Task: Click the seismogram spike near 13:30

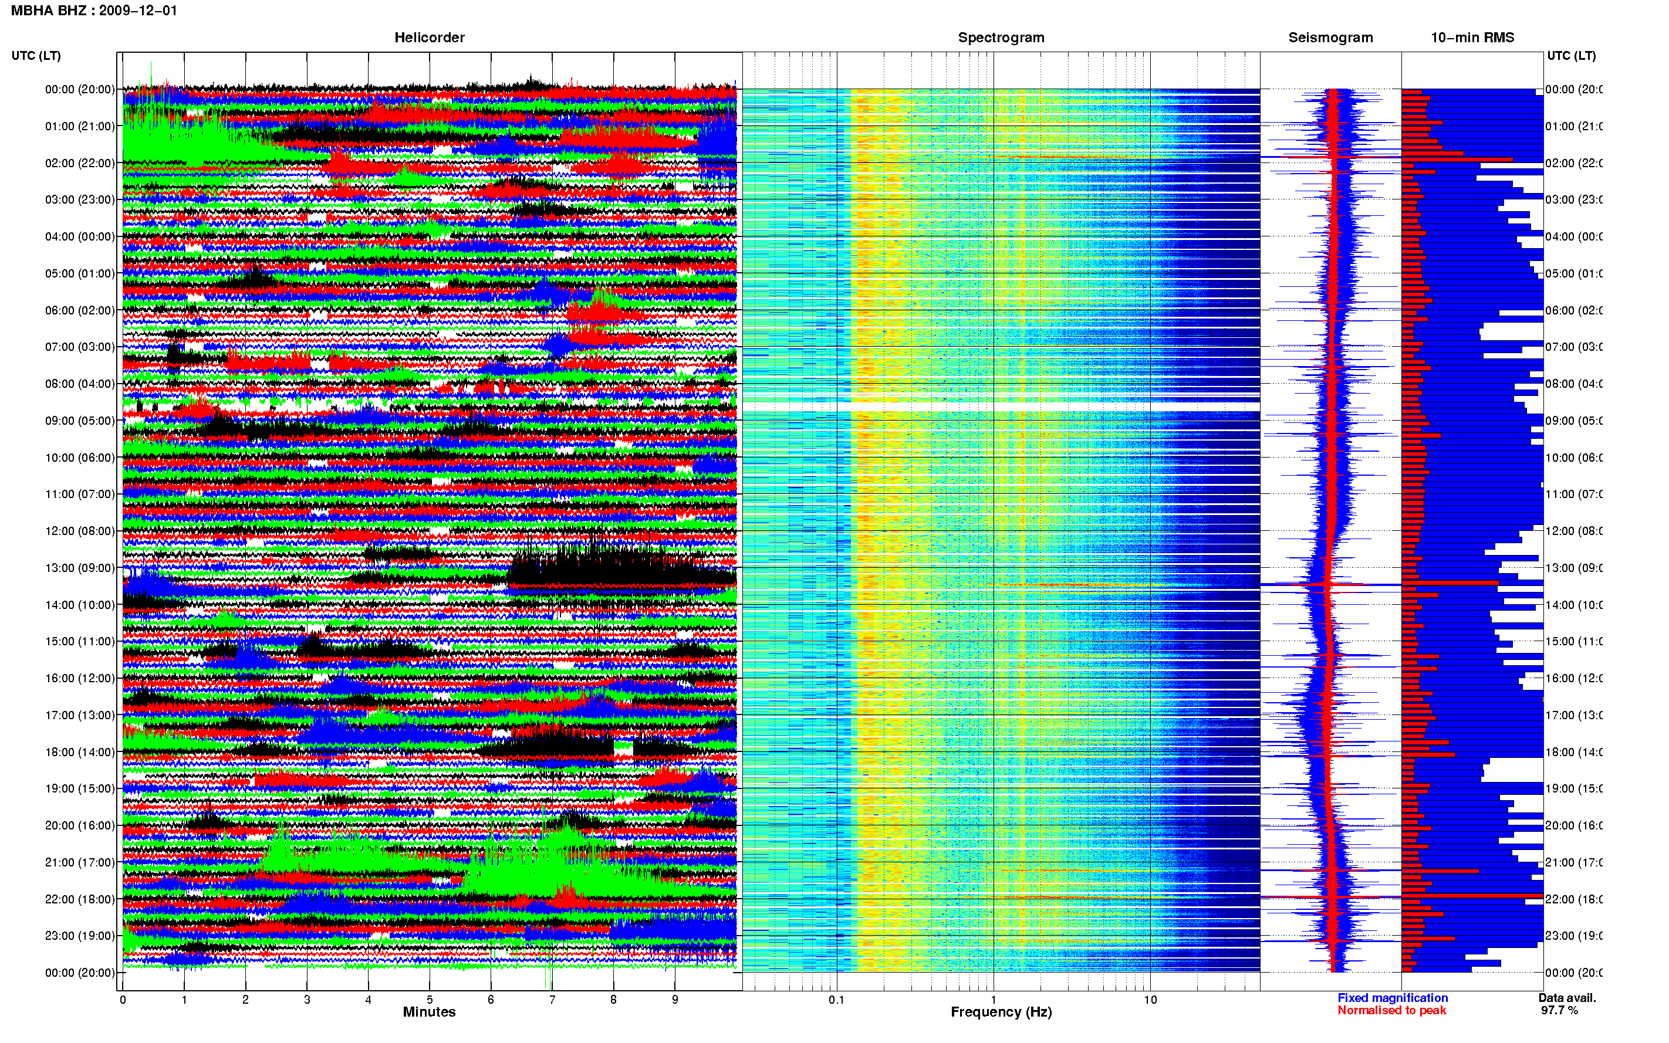Action: [x=1330, y=584]
